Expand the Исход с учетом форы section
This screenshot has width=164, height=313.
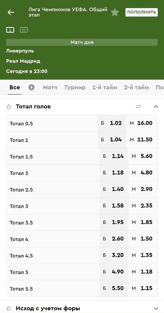coord(156,309)
